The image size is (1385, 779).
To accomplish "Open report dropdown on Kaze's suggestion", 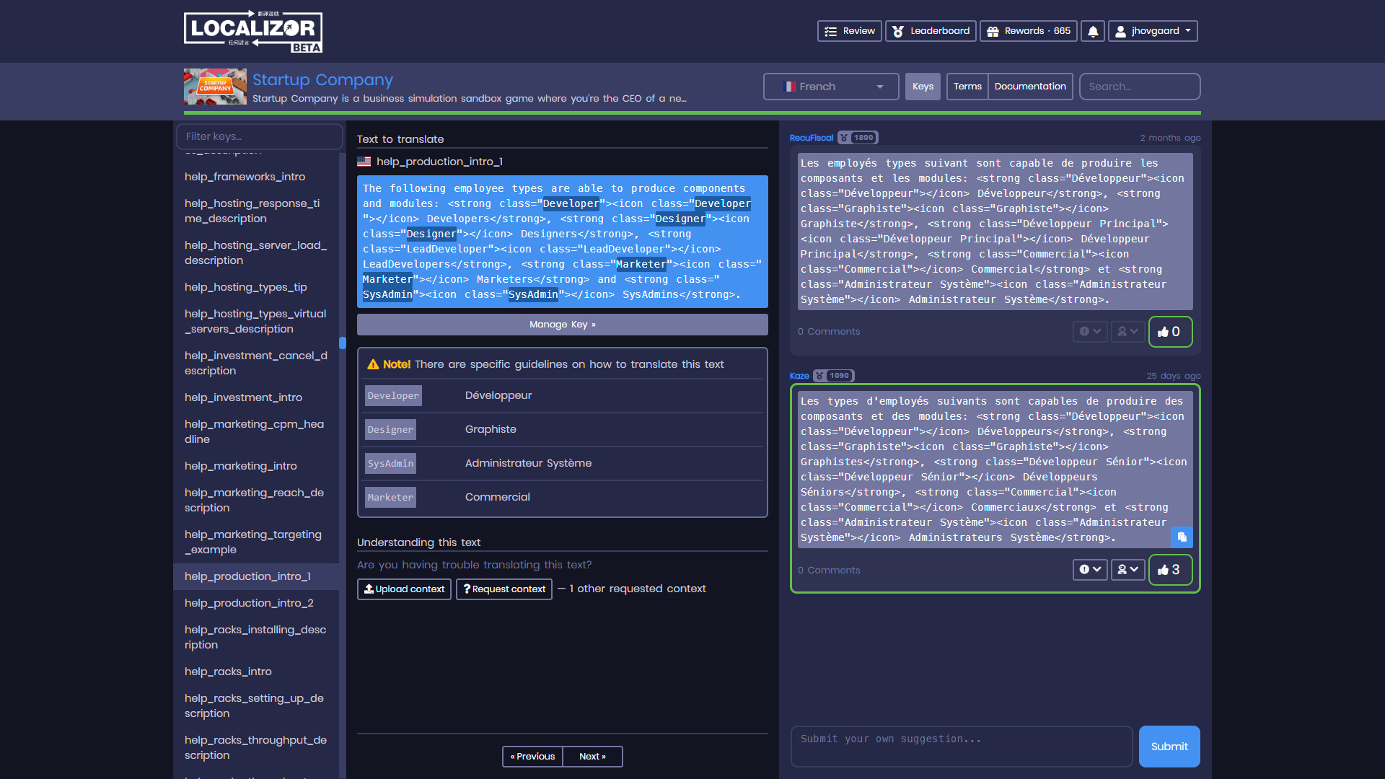I will (x=1089, y=570).
